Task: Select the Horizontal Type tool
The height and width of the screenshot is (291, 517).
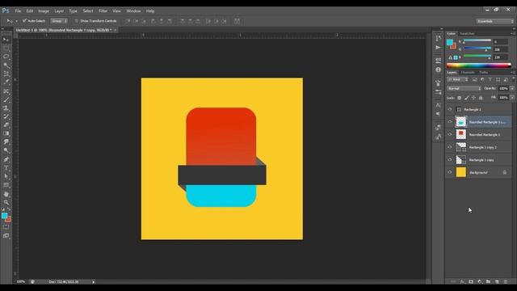Action: coord(6,168)
